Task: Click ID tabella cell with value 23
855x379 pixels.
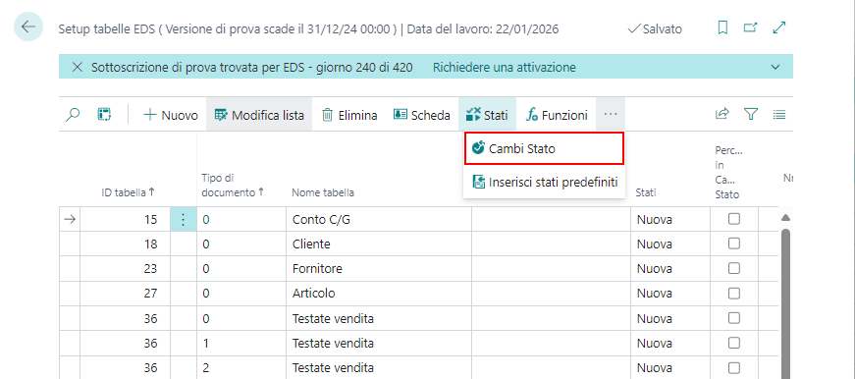Action: click(125, 269)
